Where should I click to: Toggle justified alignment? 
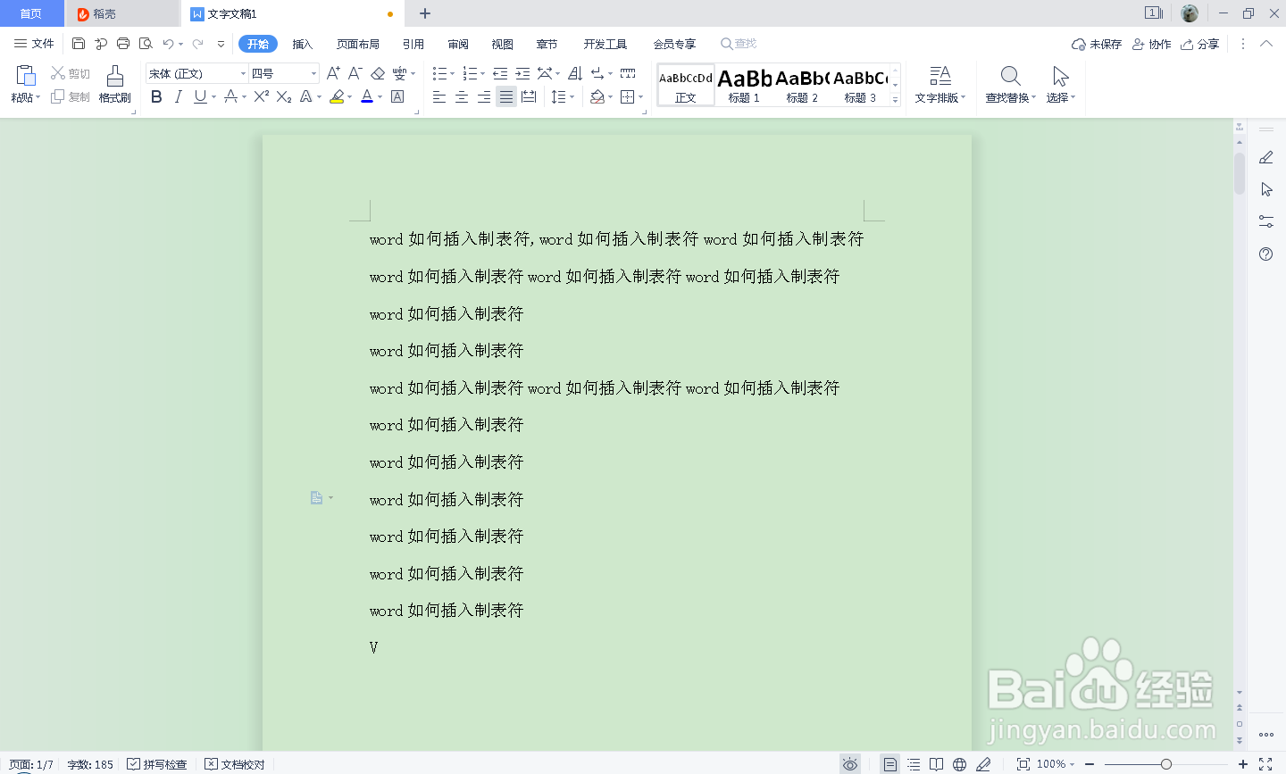[x=506, y=96]
